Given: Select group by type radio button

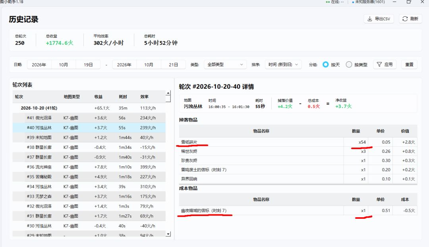Looking at the screenshot, I should [349, 64].
